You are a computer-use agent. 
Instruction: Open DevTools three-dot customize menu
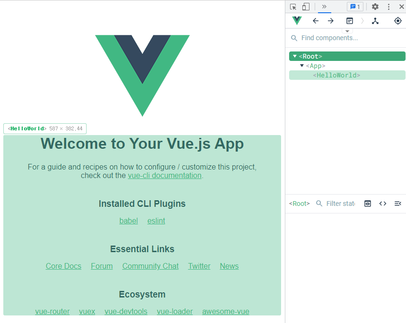[x=388, y=7]
